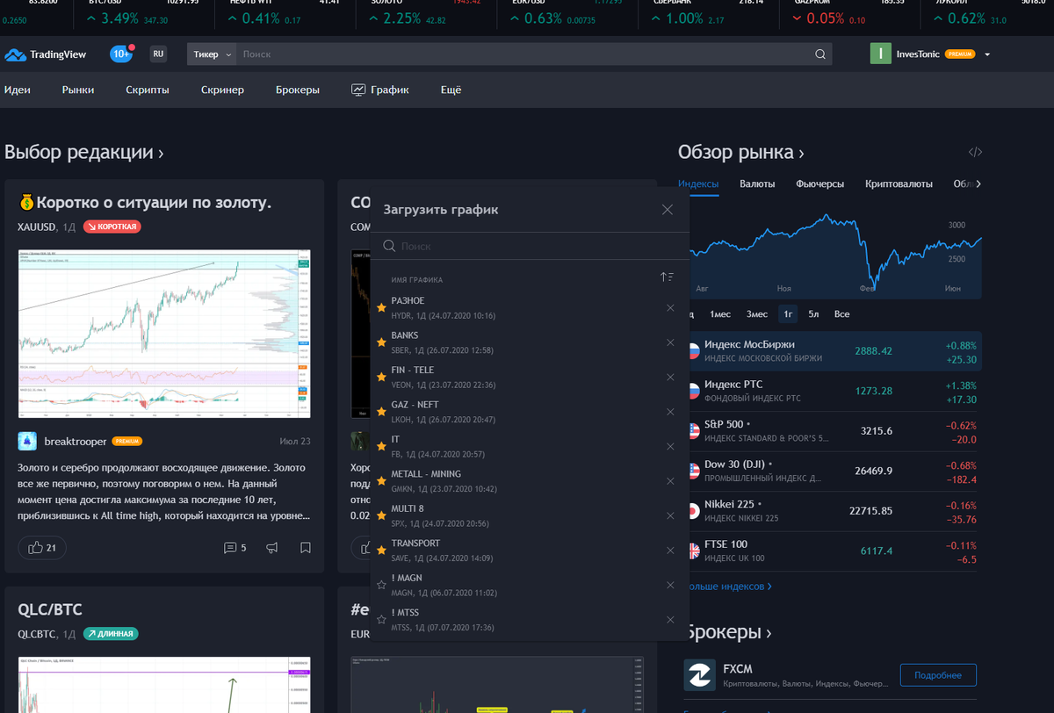Screen dimensions: 1054x713
Task: Toggle favorite star for FIN - TELE chart
Action: coord(381,377)
